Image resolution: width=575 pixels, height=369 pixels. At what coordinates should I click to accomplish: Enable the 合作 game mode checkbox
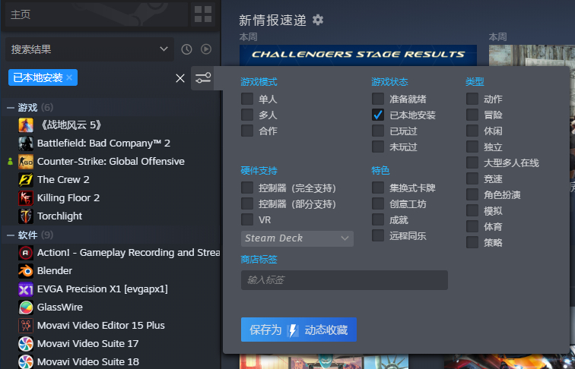click(x=247, y=131)
